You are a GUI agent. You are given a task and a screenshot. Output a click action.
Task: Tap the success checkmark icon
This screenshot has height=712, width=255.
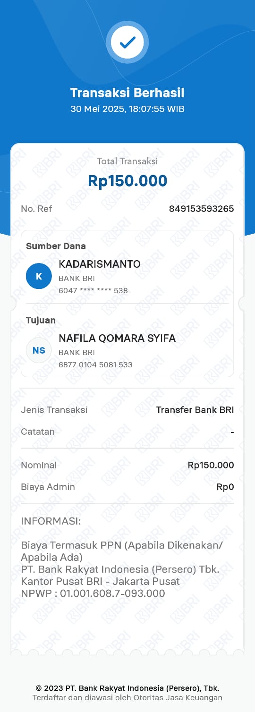127,43
